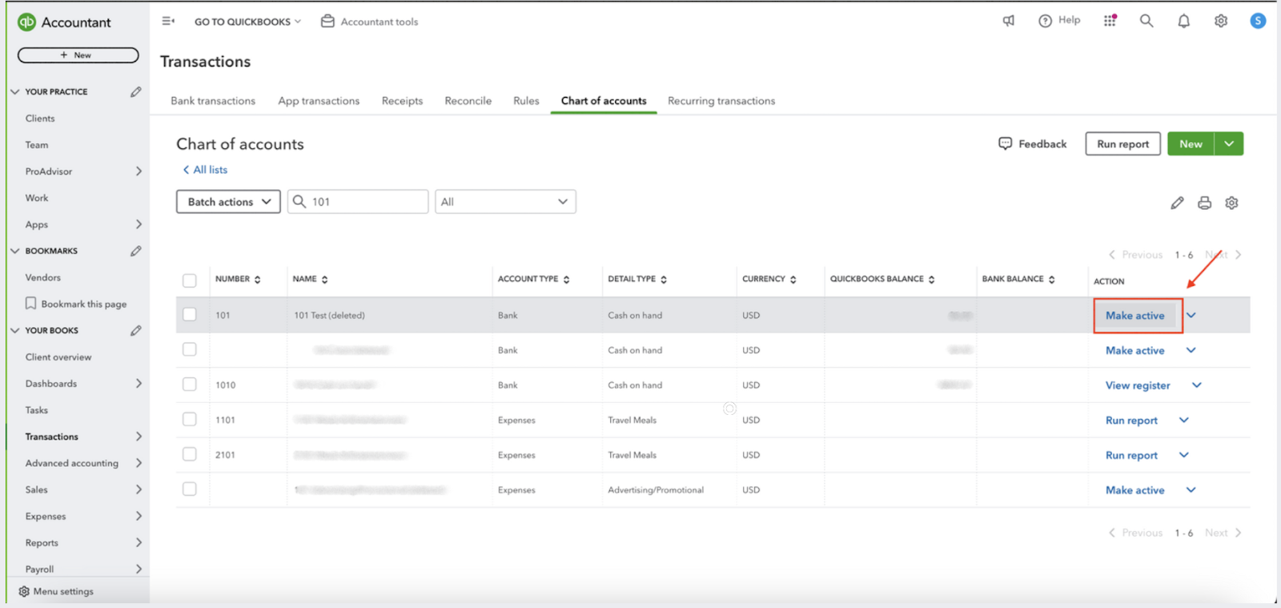Click the search magnifier in header
This screenshot has width=1281, height=608.
[x=1146, y=21]
